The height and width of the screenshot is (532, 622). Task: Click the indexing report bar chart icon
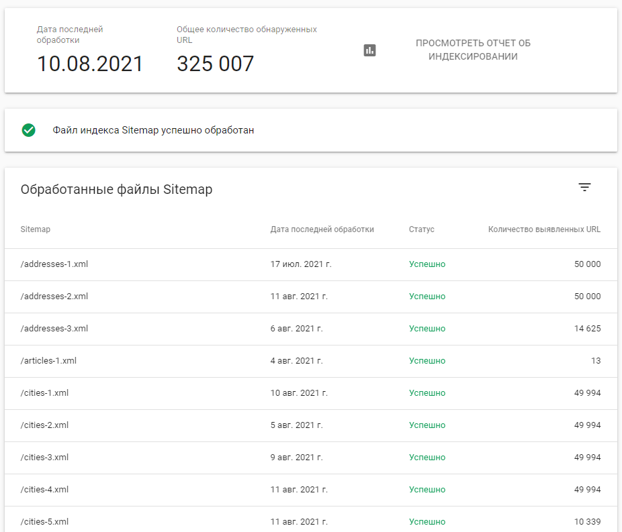369,50
